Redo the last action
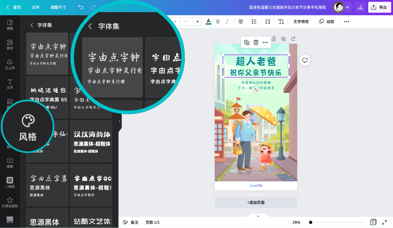 tap(93, 7)
